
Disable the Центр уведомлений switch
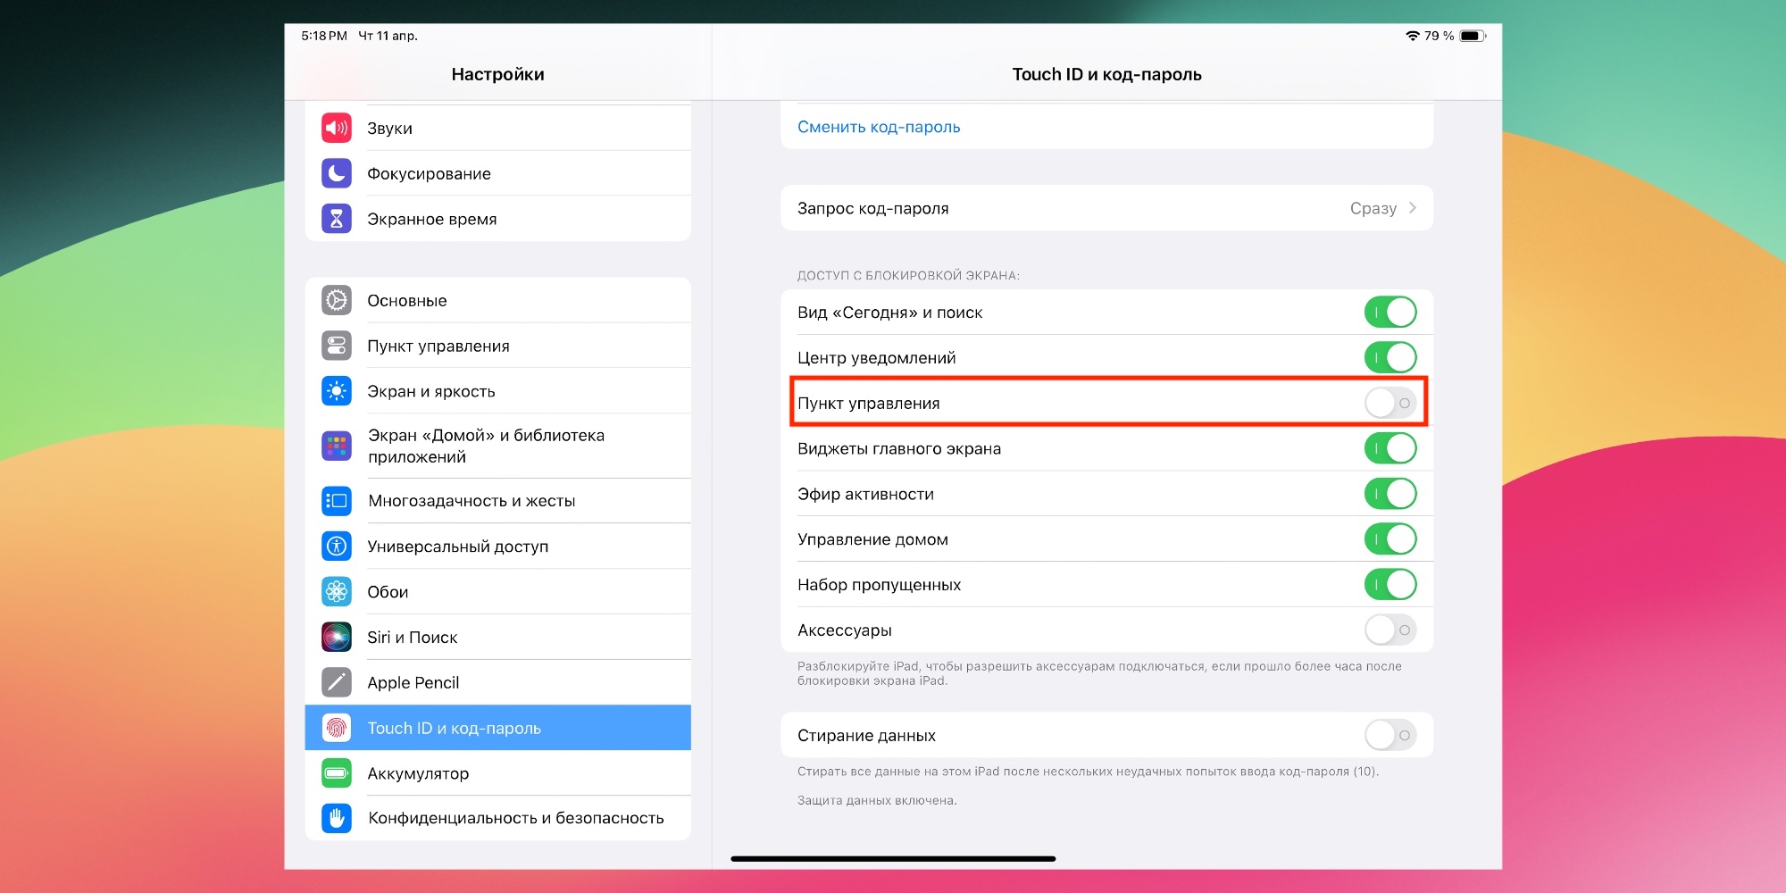pos(1390,358)
